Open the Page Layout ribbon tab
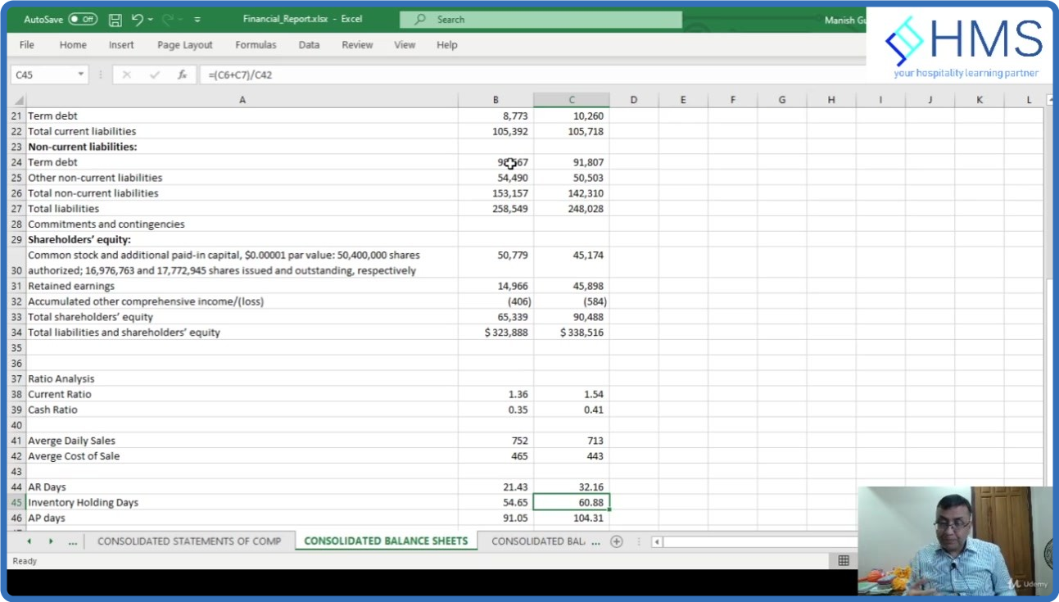 click(185, 45)
